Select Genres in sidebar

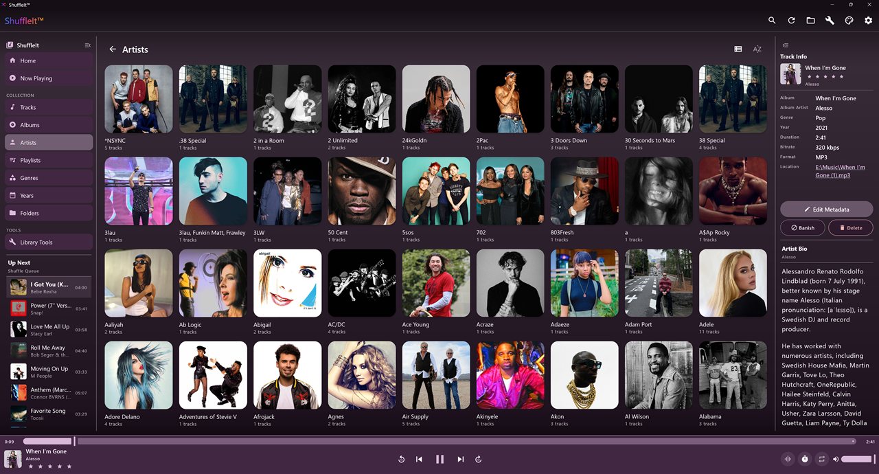[x=49, y=178]
